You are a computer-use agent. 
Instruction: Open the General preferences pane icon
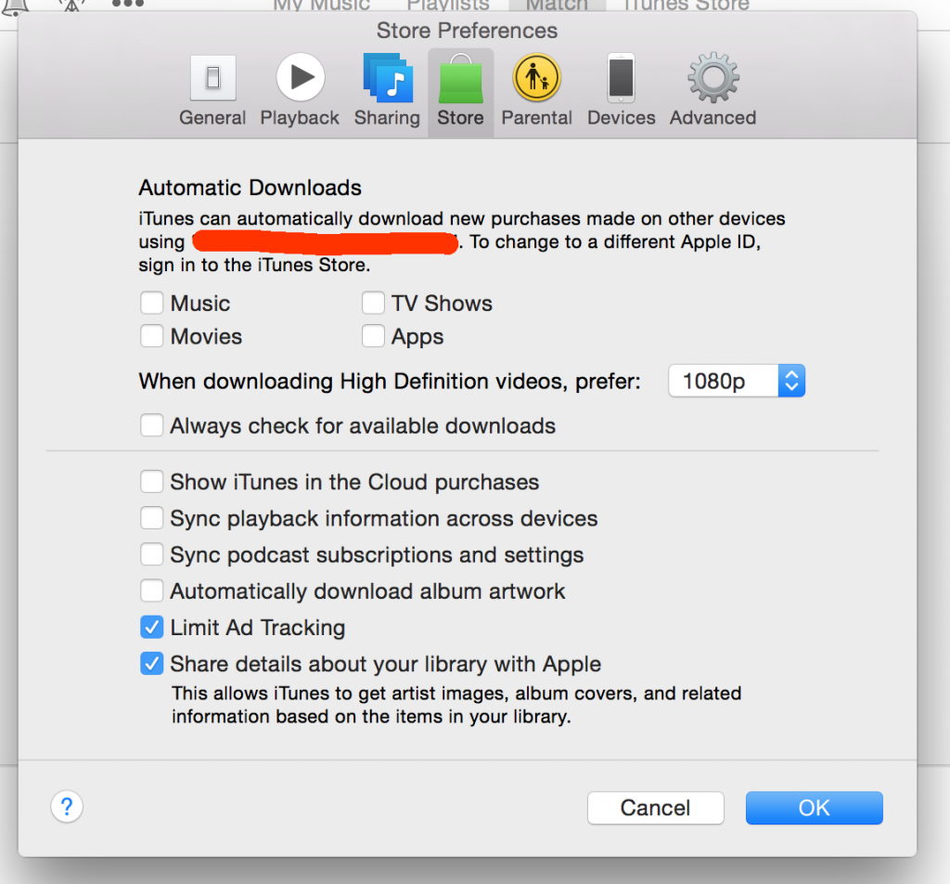(212, 78)
